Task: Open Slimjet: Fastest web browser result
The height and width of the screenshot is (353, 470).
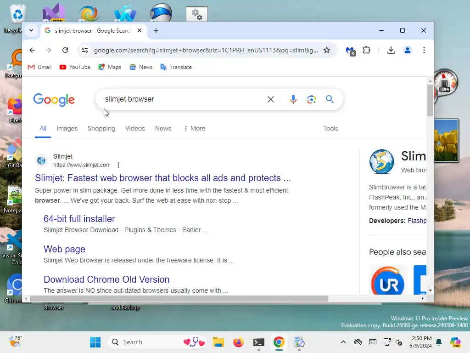Action: pyautogui.click(x=163, y=178)
